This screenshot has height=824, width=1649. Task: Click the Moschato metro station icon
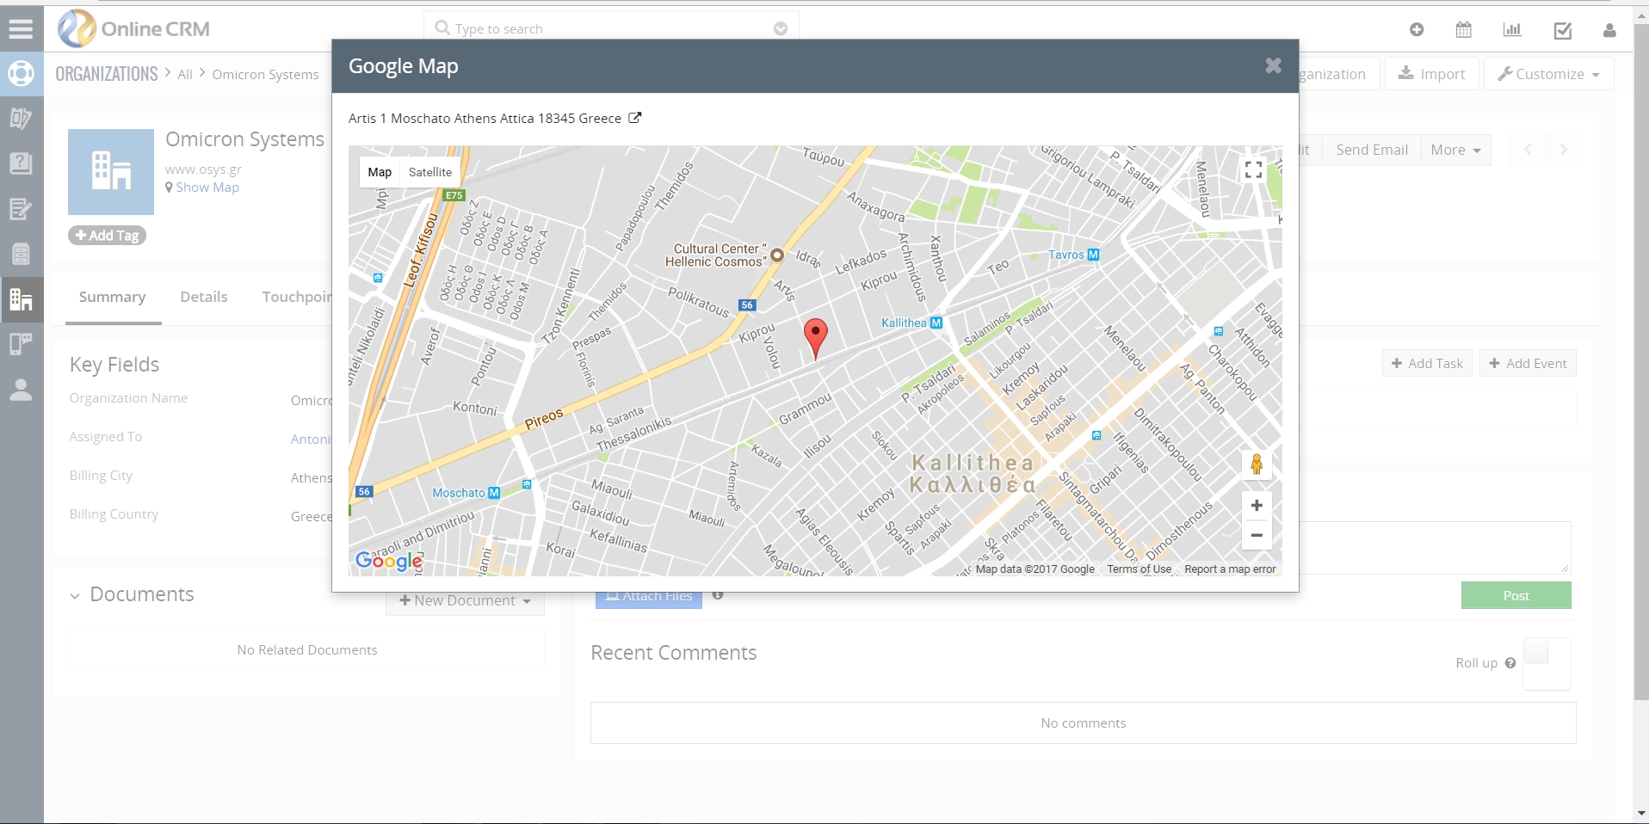click(x=494, y=493)
